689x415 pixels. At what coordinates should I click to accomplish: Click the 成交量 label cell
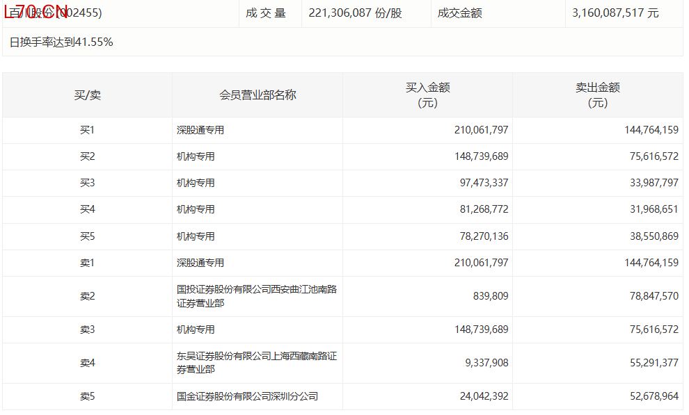pyautogui.click(x=265, y=13)
